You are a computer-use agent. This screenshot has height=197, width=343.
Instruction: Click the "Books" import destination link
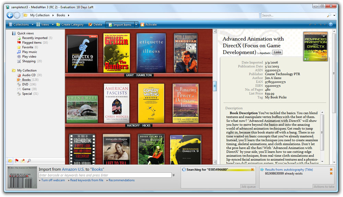97,169
